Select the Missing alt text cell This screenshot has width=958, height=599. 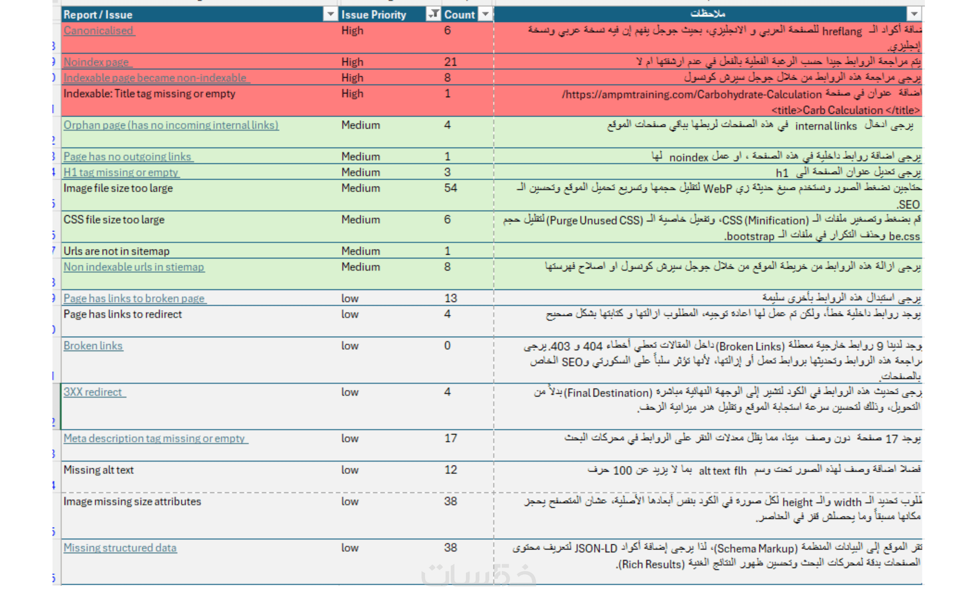99,470
